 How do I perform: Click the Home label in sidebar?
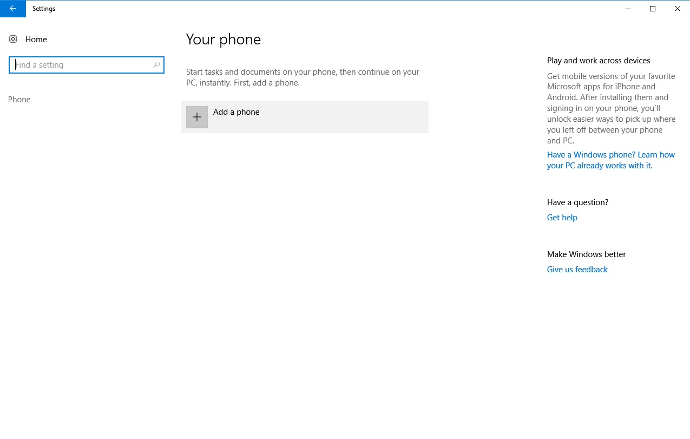click(36, 40)
